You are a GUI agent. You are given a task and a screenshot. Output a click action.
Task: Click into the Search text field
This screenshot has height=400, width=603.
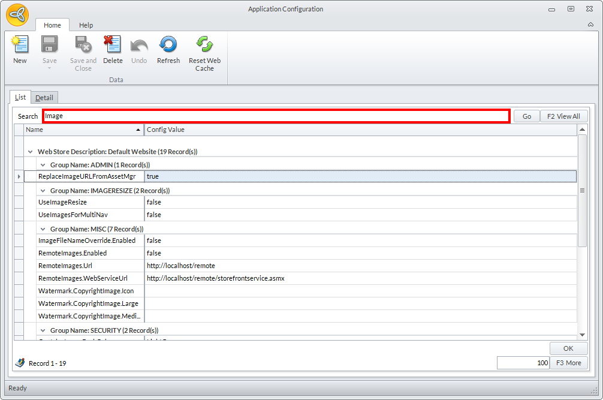point(276,116)
